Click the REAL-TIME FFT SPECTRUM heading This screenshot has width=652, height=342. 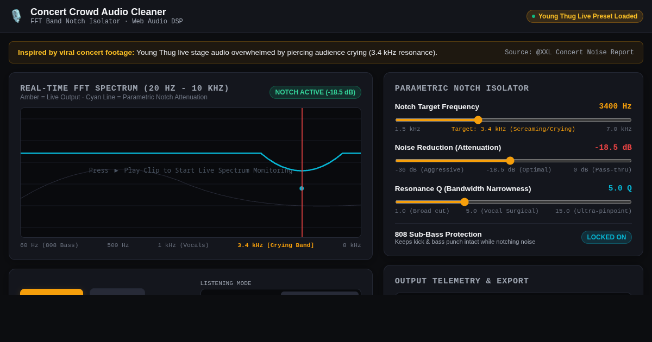125,88
